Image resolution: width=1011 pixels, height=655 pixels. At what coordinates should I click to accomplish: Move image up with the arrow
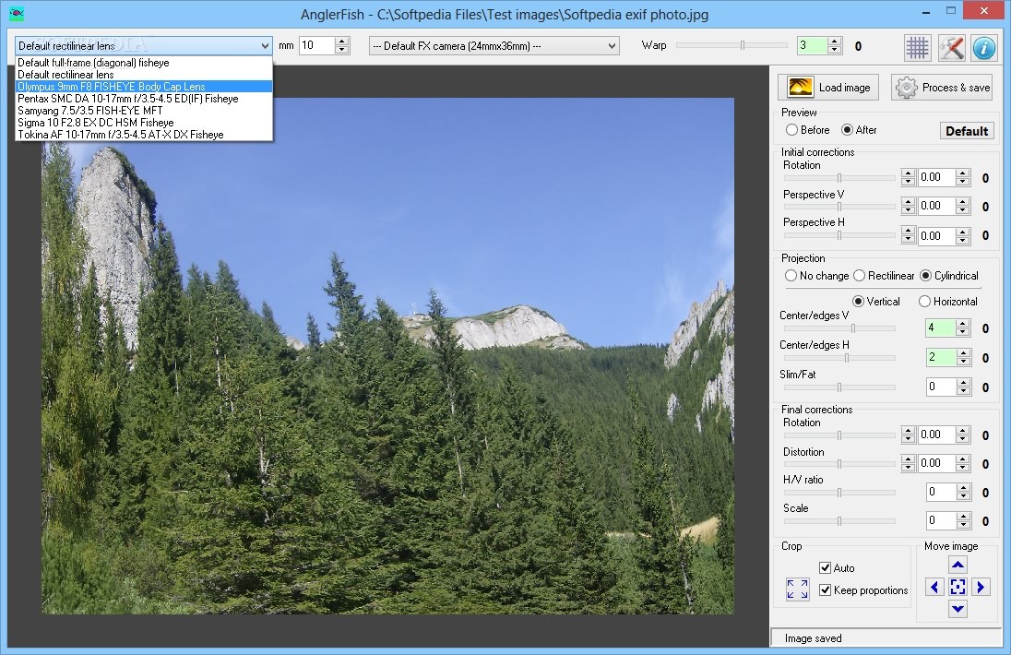[x=957, y=566]
